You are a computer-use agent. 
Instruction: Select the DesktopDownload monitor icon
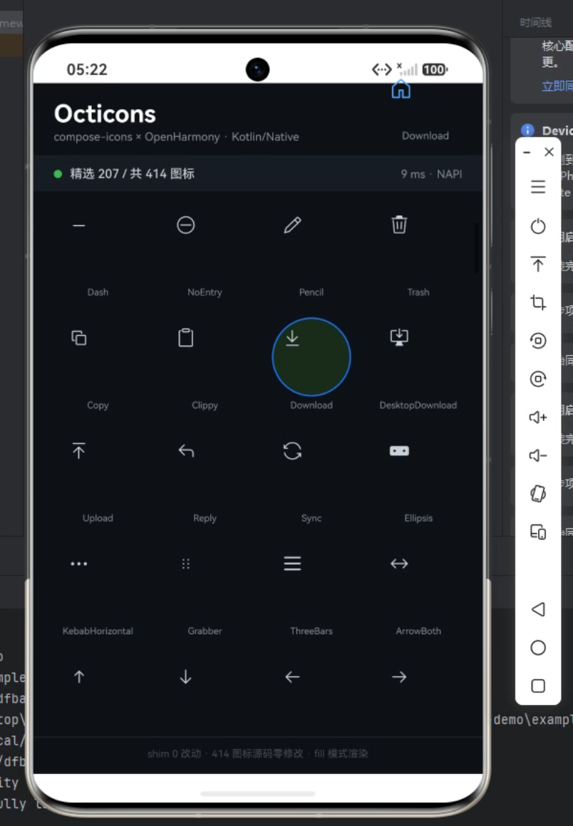point(399,337)
